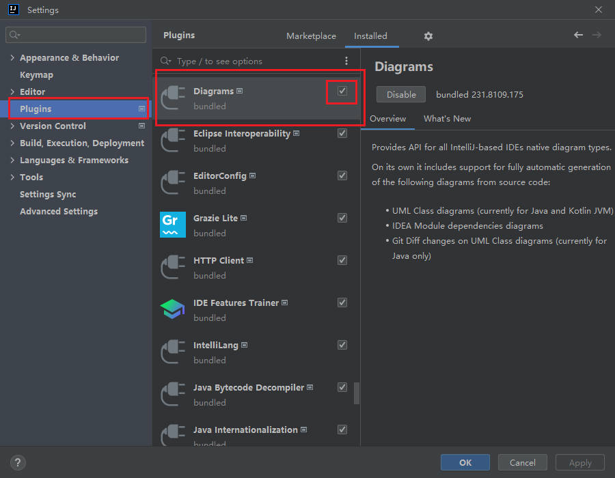The image size is (615, 478).
Task: Click the plugin list vertical scrollbar
Action: (x=357, y=393)
